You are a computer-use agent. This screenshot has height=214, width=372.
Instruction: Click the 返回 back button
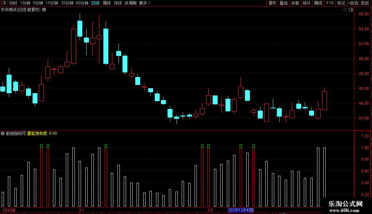pos(365,3)
